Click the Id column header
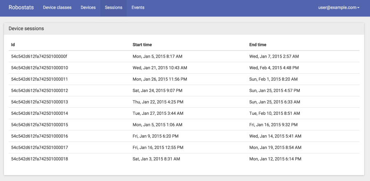Screen dimensions: 370x181 tap(13, 44)
